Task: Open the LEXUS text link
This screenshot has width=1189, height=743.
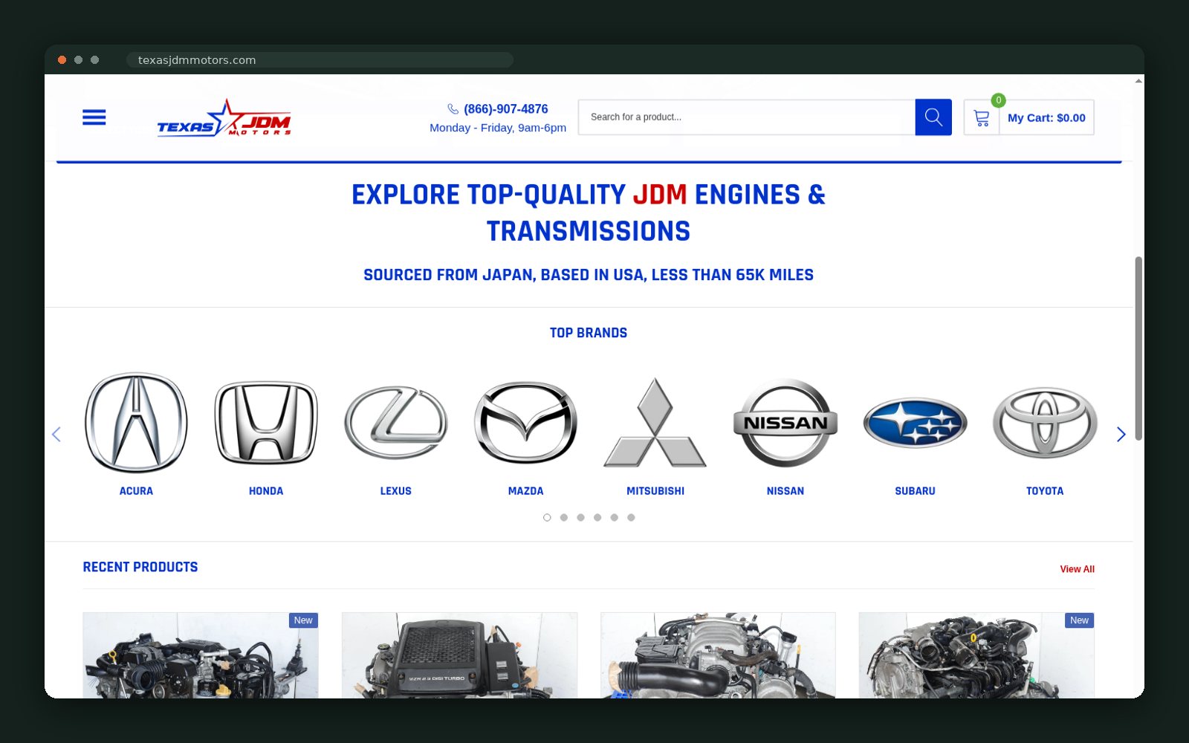Action: (396, 491)
